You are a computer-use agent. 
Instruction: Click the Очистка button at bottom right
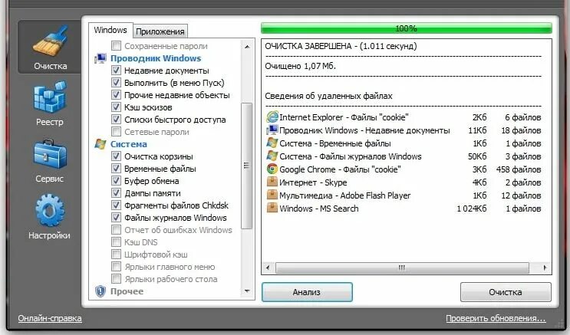click(x=506, y=292)
